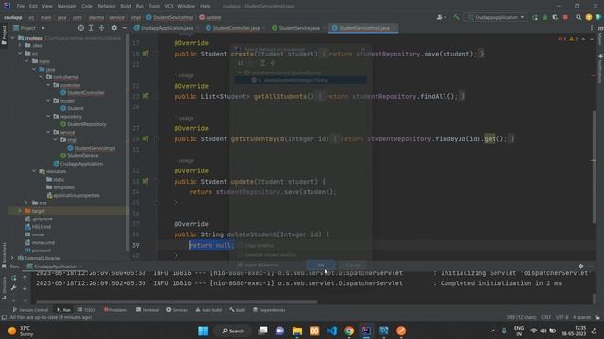Toggle the second checkbox below Copy JavaDoc
Screen dimensions: 604x339
tap(240, 255)
